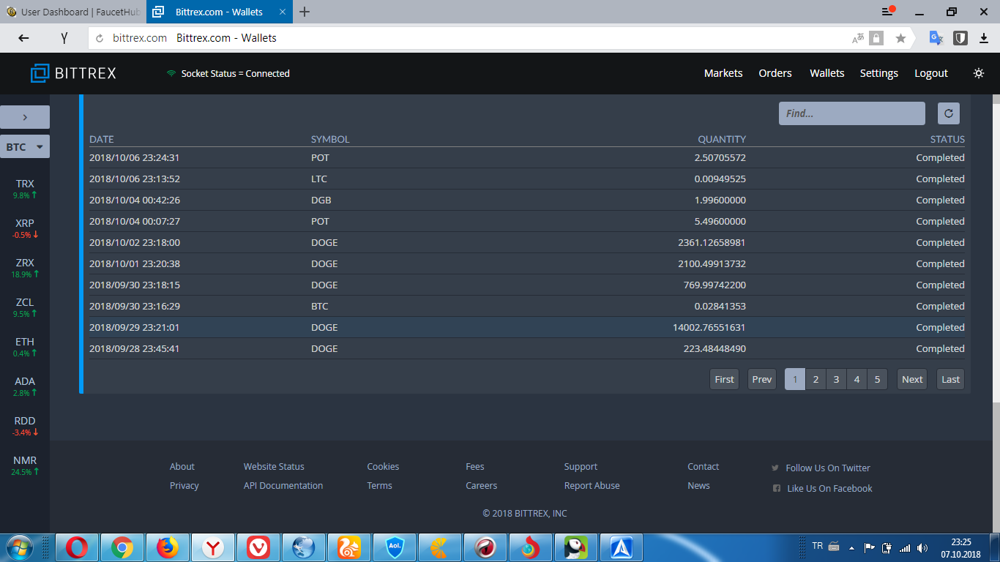The height and width of the screenshot is (562, 1000).
Task: Open the About footer link
Action: (182, 466)
